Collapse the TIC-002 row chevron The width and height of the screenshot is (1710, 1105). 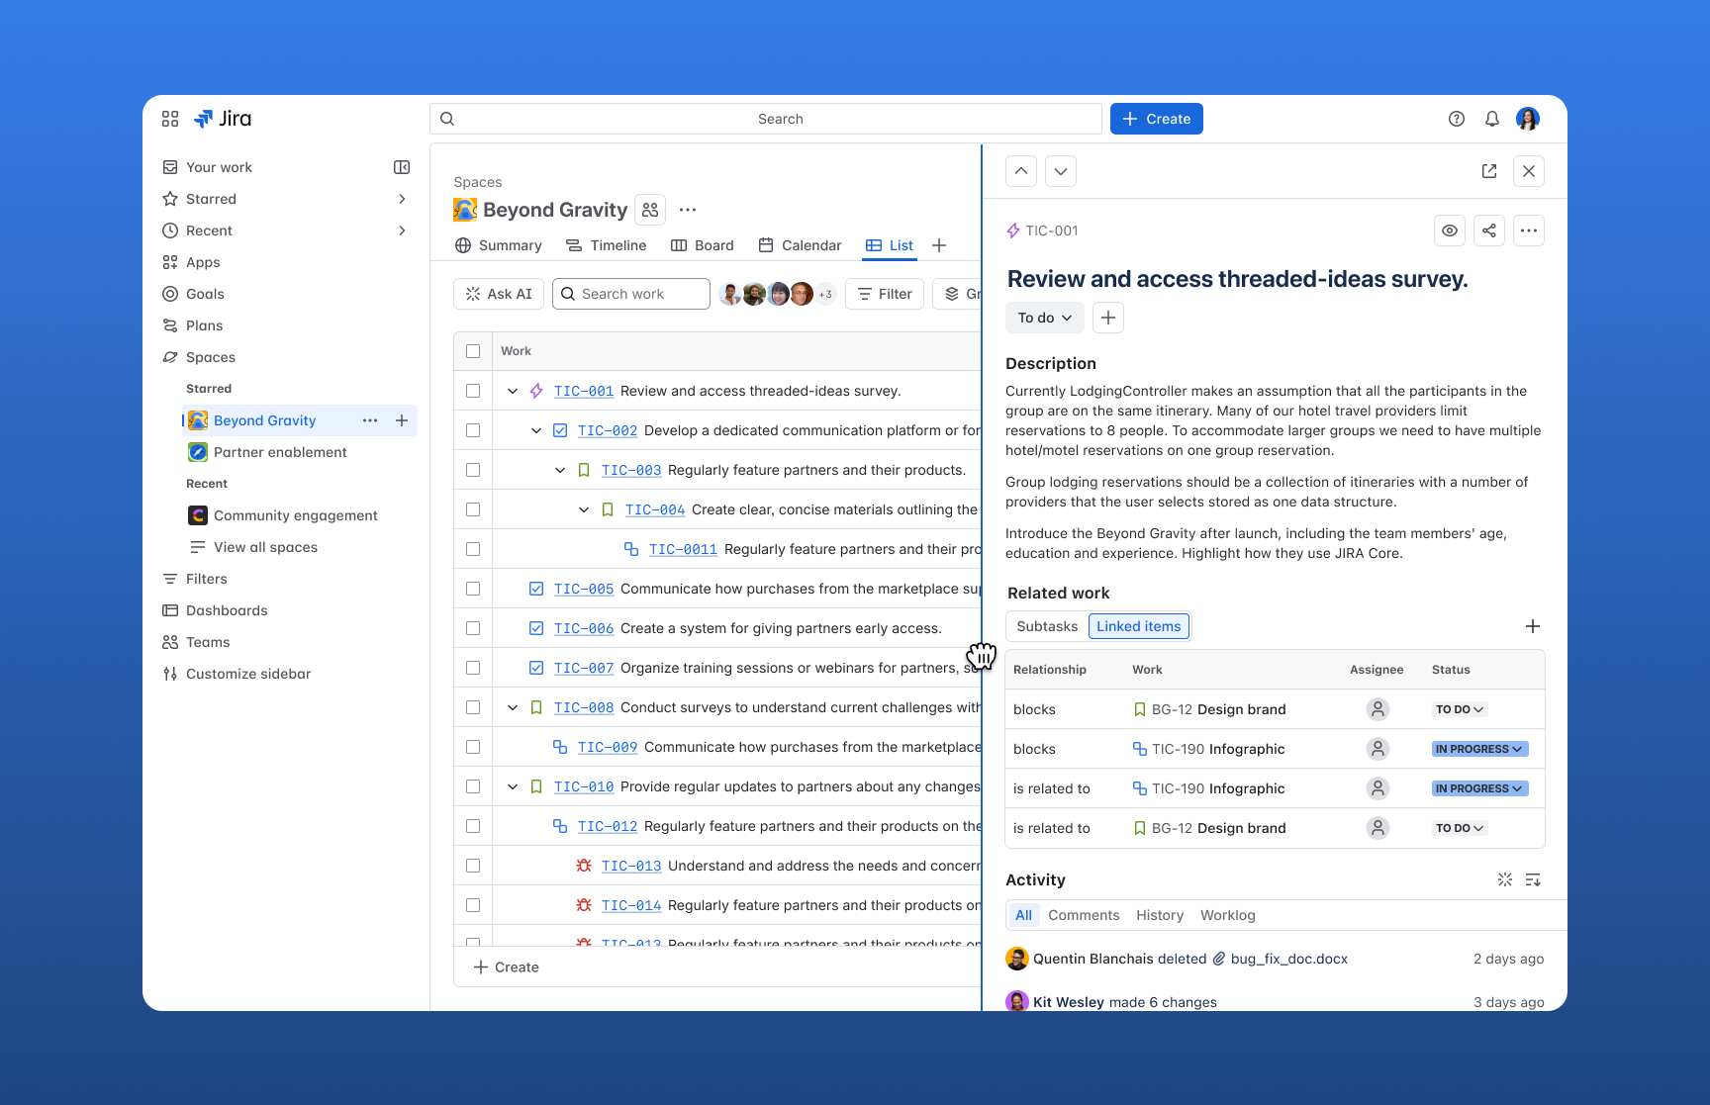click(x=536, y=430)
